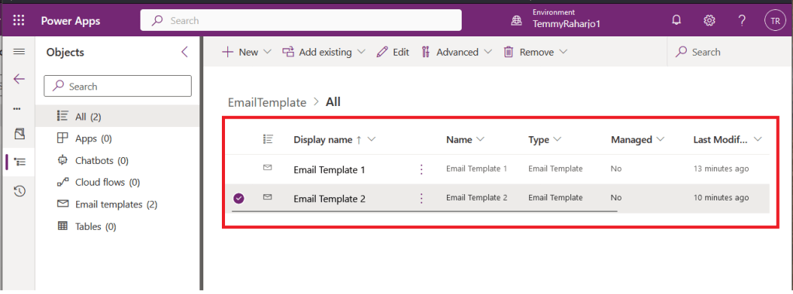Click the EmailTemplate breadcrumb link
This screenshot has height=294, width=793.
coord(267,102)
